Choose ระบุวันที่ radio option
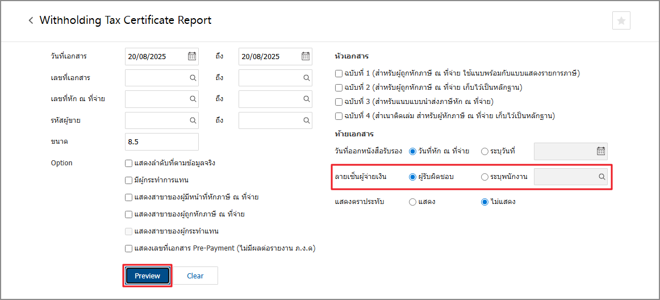 point(484,151)
